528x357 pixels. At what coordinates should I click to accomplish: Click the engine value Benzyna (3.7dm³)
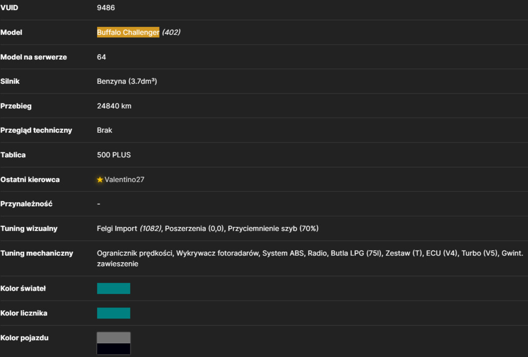tap(127, 81)
